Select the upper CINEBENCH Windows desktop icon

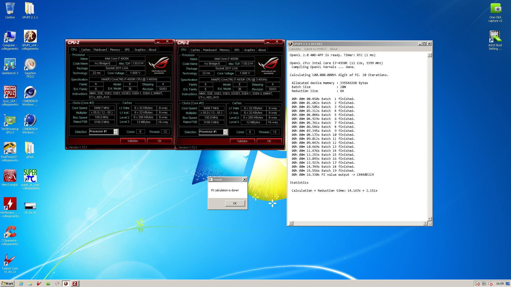(x=30, y=96)
